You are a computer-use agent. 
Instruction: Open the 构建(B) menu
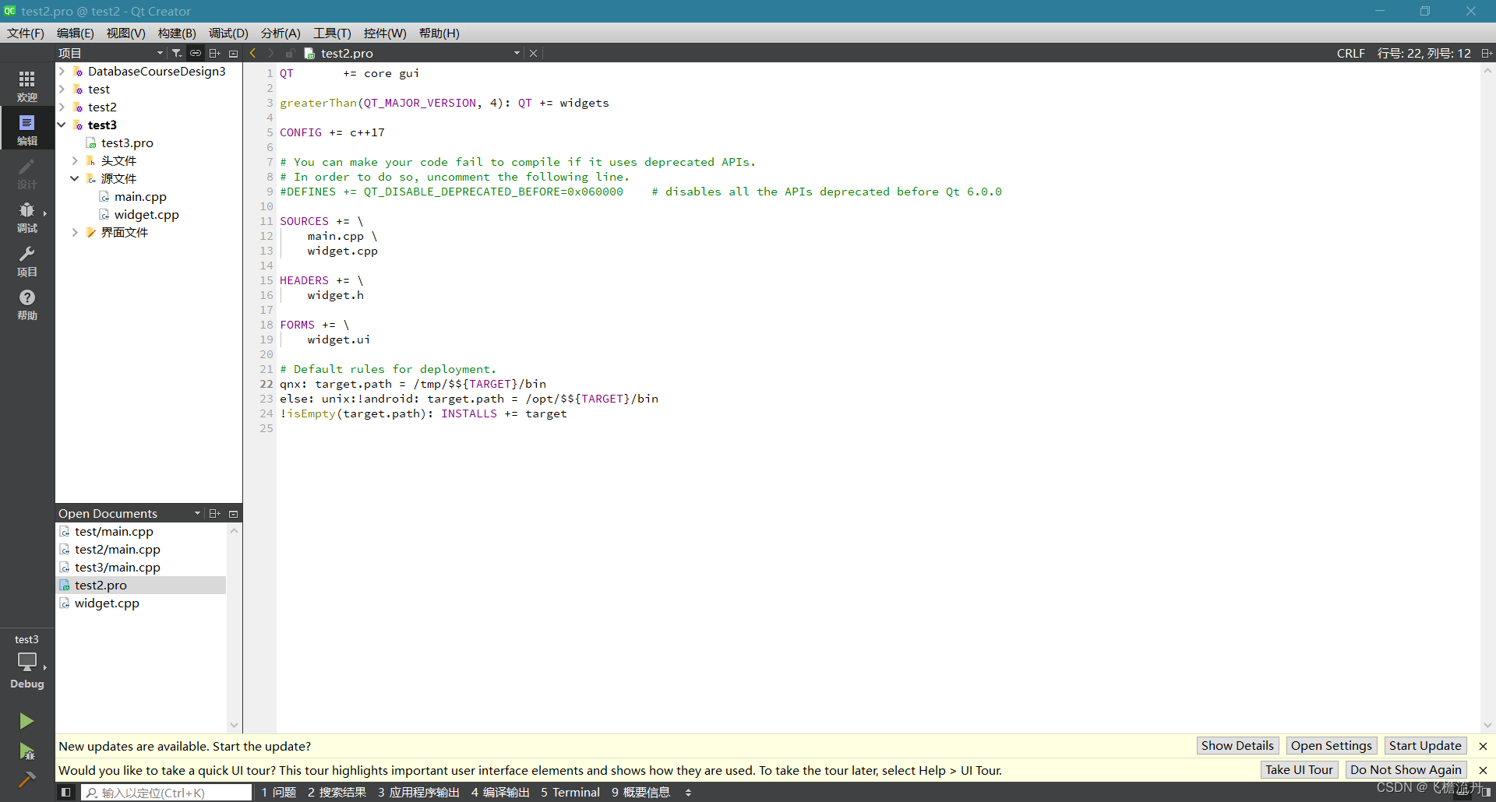point(177,33)
